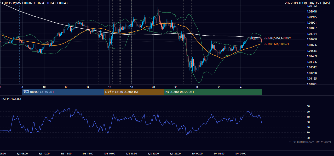334x156 pixels.
Task: Click the 8/3 10:00 time axis label
Action: 44,154
